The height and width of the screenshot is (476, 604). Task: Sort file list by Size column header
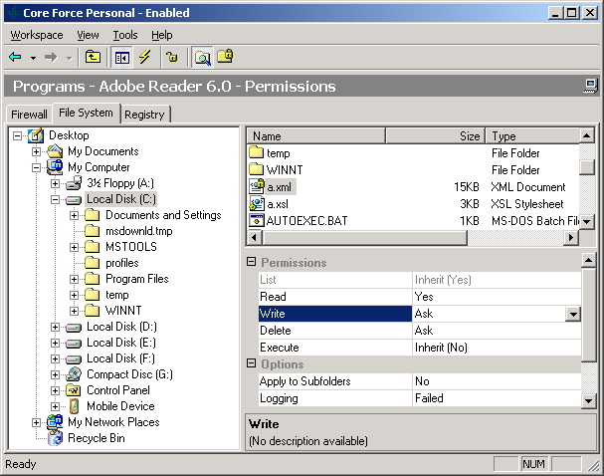pyautogui.click(x=435, y=136)
